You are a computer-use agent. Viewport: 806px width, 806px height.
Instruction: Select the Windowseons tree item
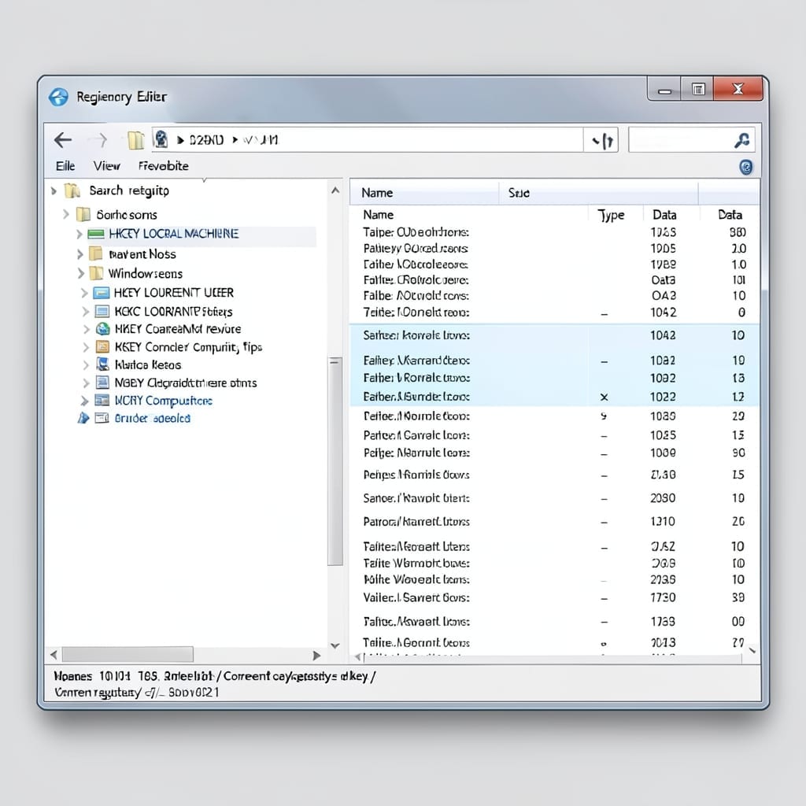pos(146,273)
